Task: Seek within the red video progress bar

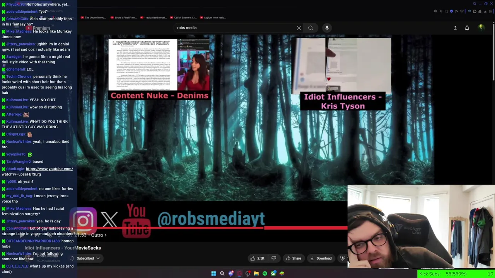Action: tap(212, 228)
